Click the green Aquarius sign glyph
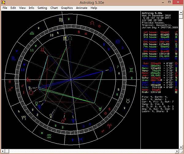The image size is (184, 154). [49, 136]
